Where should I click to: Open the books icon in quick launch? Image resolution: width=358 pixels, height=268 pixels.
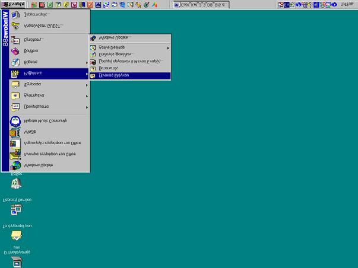pyautogui.click(x=82, y=5)
